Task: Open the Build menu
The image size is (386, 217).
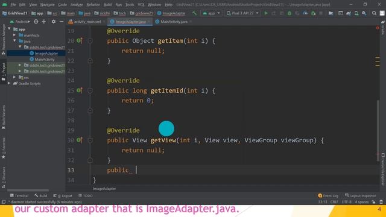Action: click(107, 4)
